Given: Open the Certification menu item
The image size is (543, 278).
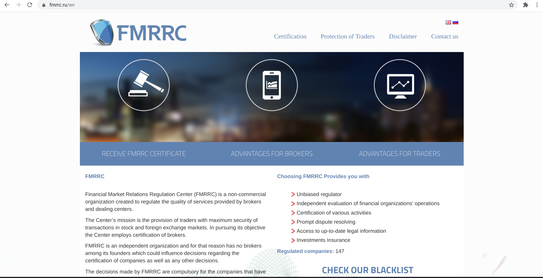Looking at the screenshot, I should (x=290, y=36).
